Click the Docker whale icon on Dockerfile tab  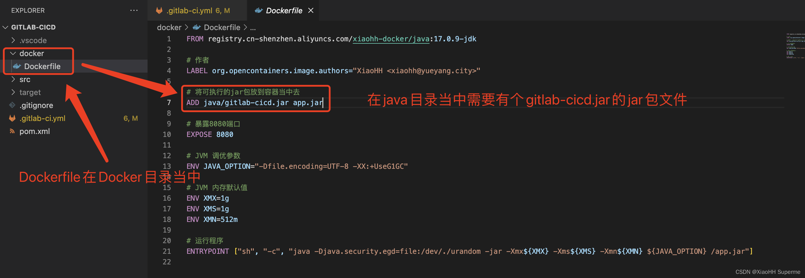pos(258,11)
